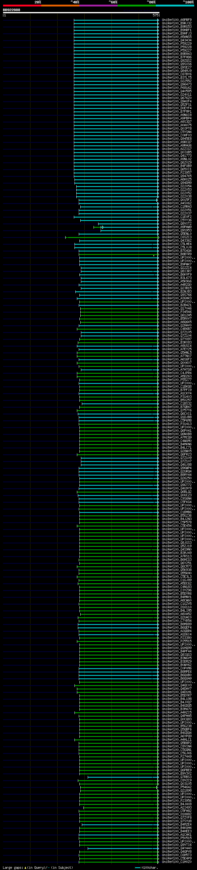Select hit label UniRef100_Q22ZC4
Image resolution: width=197 pixels, height=870 pixels.
(x=177, y=268)
